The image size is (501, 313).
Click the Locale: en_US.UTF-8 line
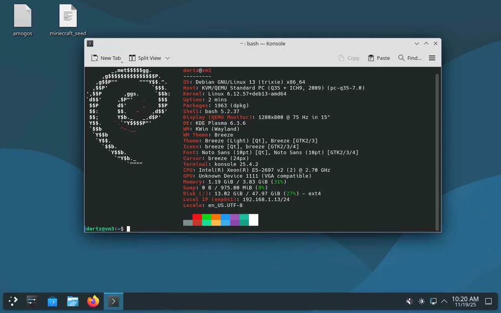213,205
